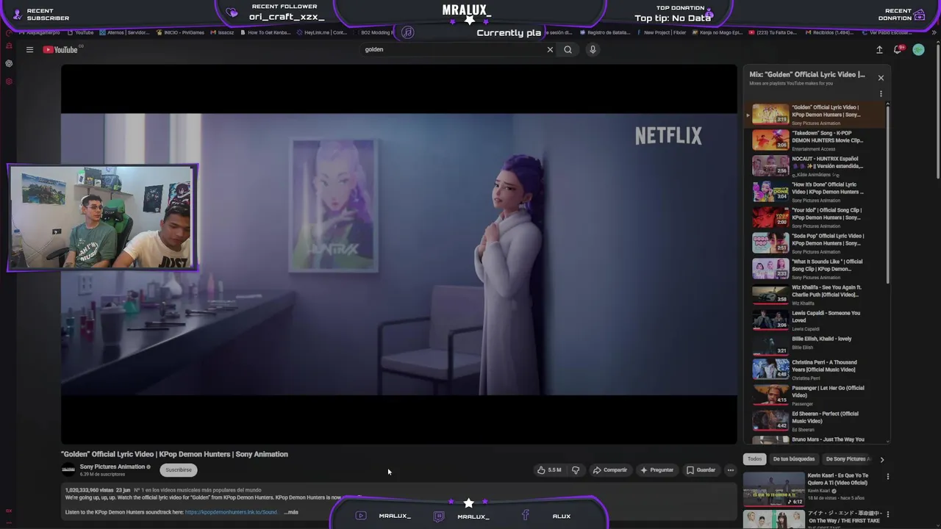The image size is (941, 529).
Task: Open the How To Get Kanba bookmark
Action: click(265, 32)
